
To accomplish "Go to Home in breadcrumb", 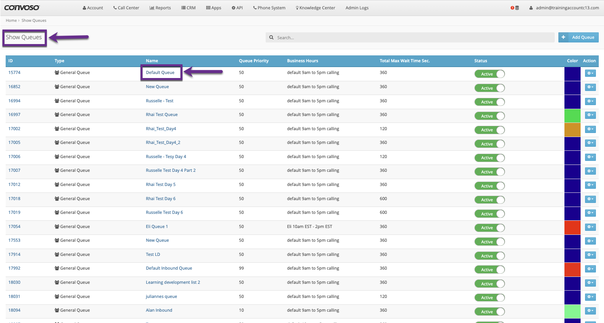I will tap(11, 20).
